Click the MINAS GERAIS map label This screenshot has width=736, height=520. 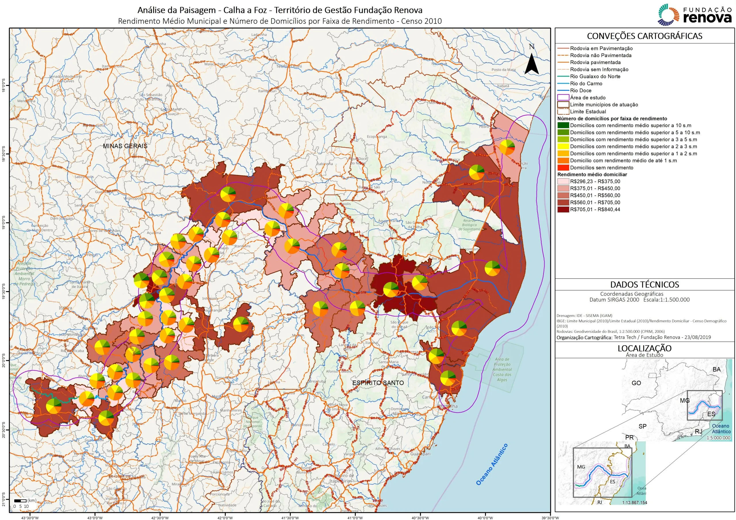pyautogui.click(x=125, y=146)
